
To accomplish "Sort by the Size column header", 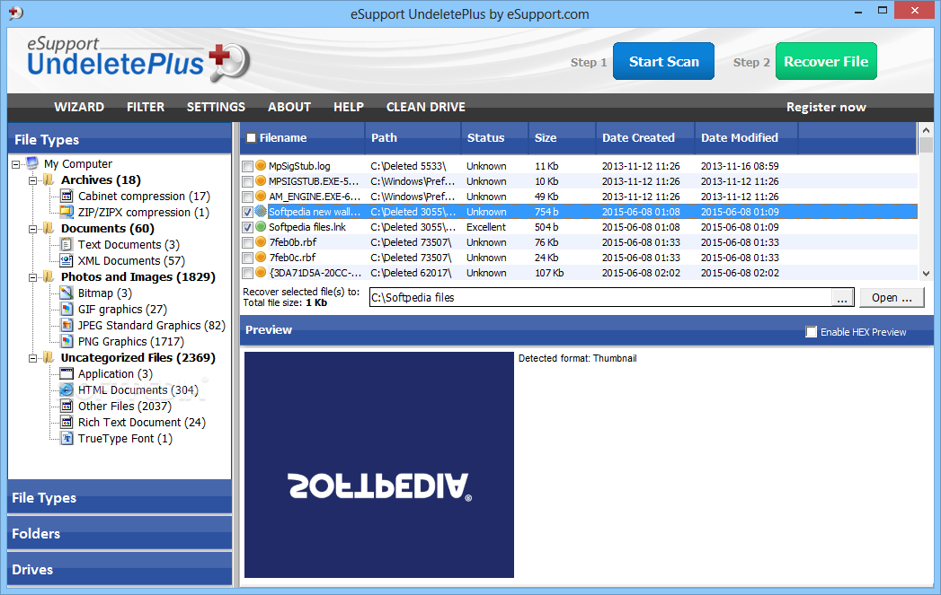I will pyautogui.click(x=563, y=138).
